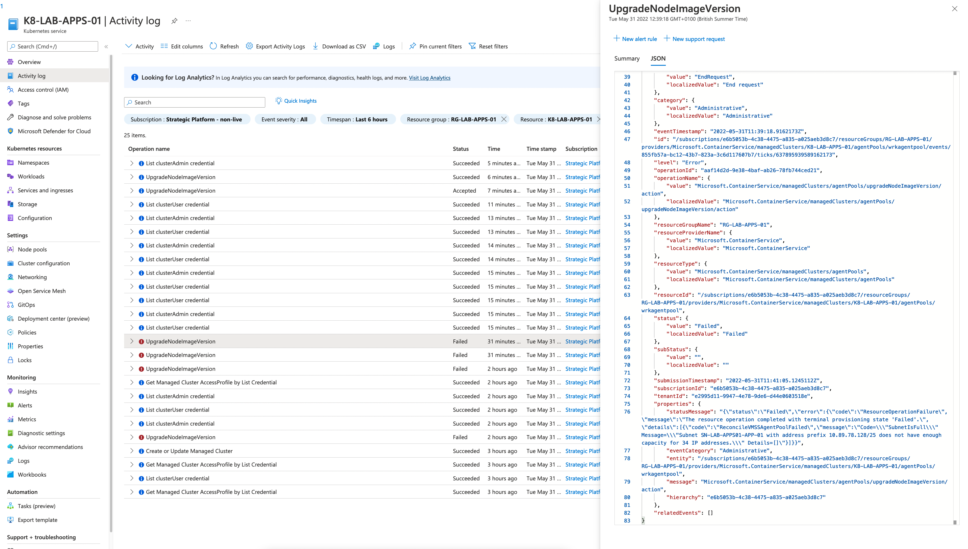Open Microsoft Defender for Cloud
968x549 pixels.
coord(54,131)
